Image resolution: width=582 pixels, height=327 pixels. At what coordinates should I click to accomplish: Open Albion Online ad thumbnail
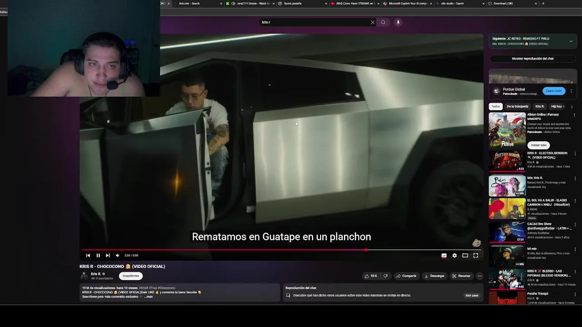tap(507, 130)
